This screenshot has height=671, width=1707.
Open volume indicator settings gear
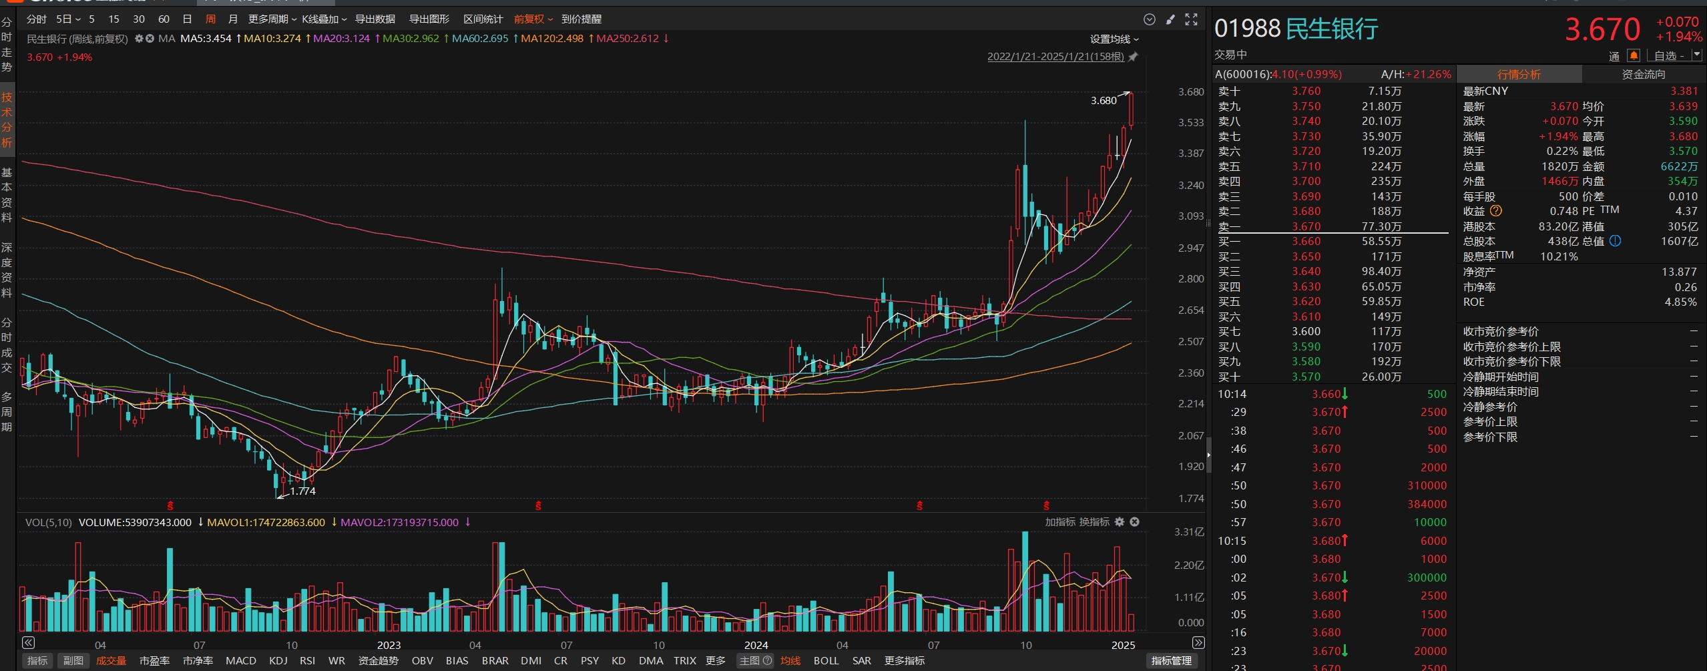(x=1120, y=522)
